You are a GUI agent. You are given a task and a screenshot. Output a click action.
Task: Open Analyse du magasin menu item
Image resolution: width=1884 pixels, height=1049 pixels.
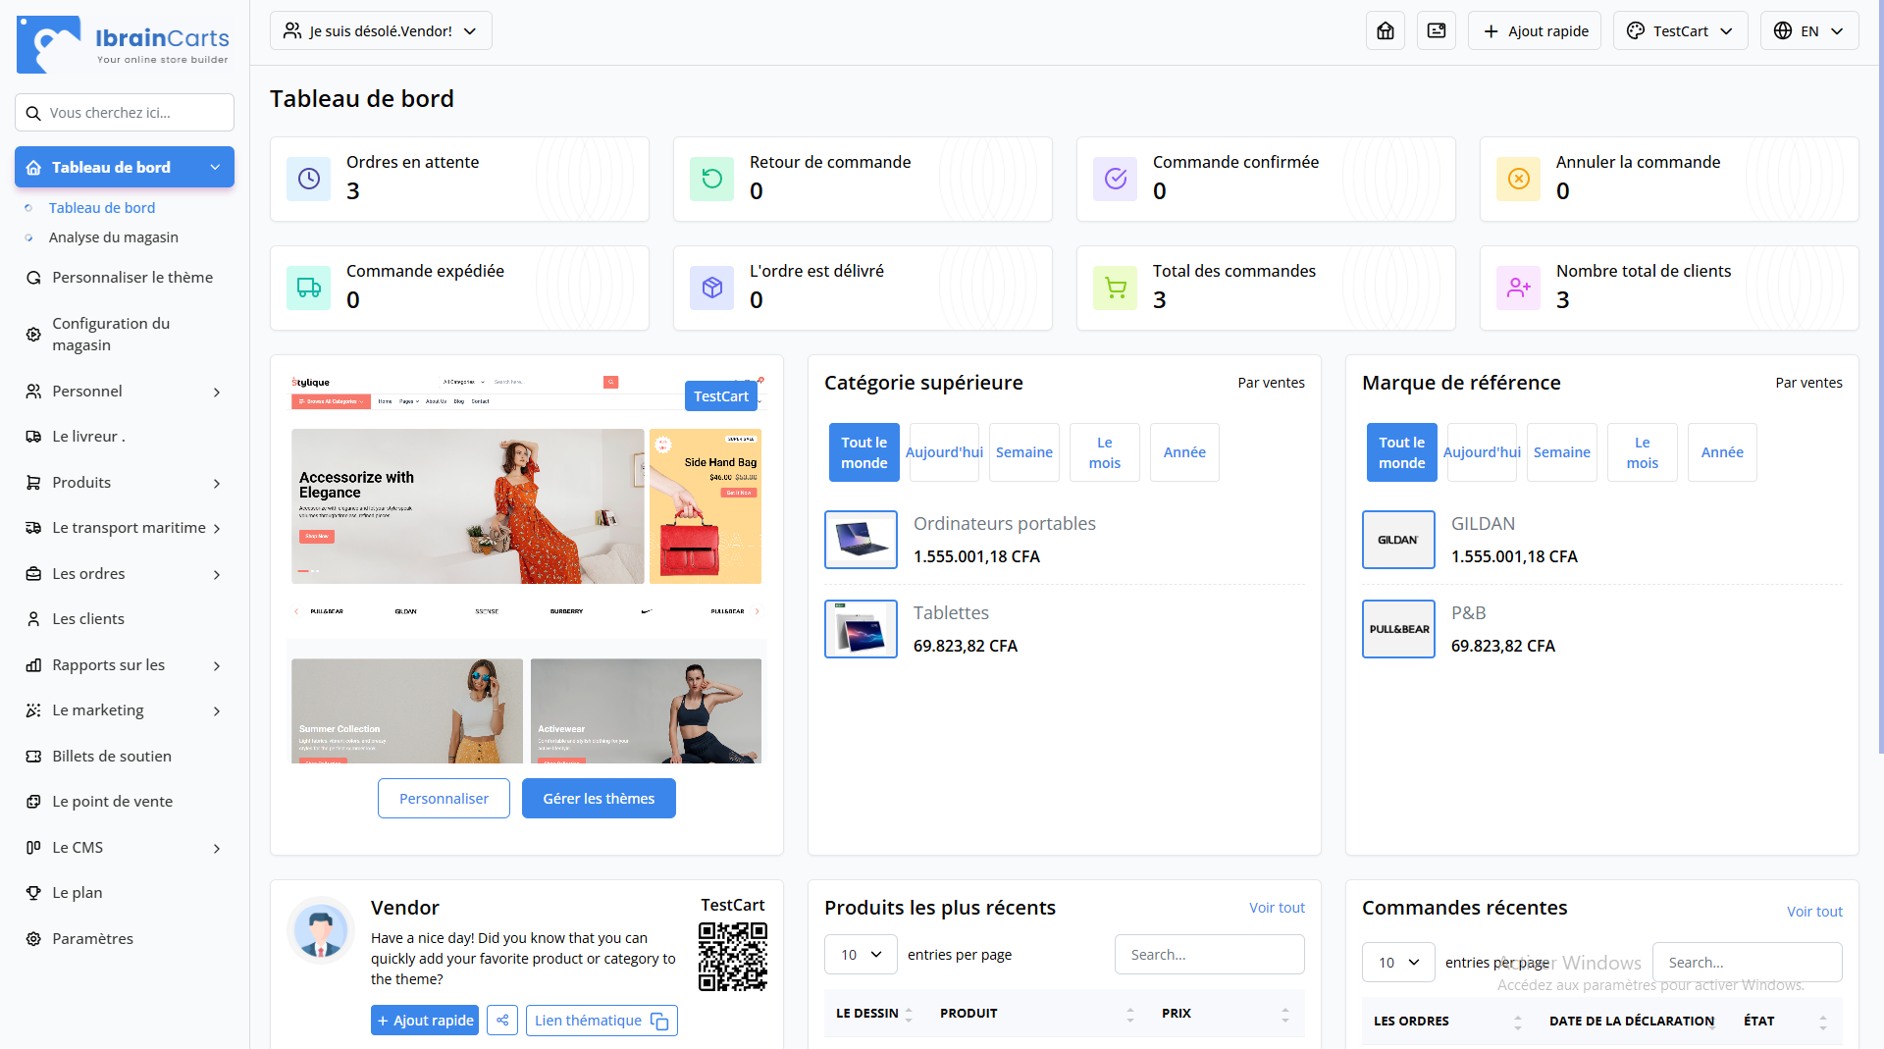click(x=114, y=237)
